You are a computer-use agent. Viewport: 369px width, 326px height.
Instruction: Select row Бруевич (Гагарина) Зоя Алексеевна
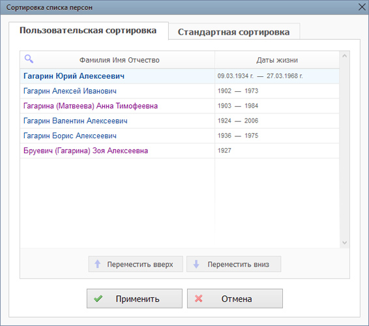point(179,151)
